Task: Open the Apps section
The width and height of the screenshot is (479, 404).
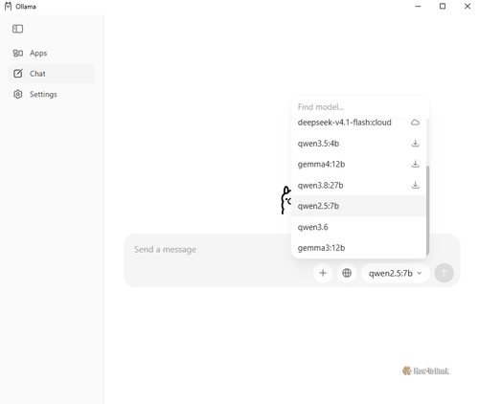Action: (51, 53)
